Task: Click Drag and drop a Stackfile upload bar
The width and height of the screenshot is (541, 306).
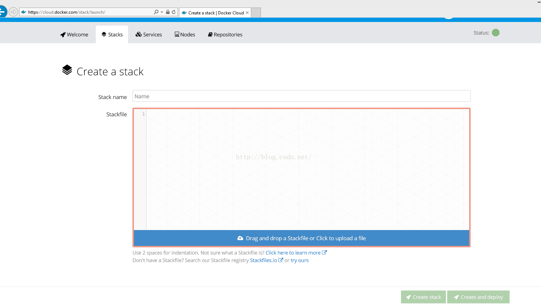Action: click(301, 238)
